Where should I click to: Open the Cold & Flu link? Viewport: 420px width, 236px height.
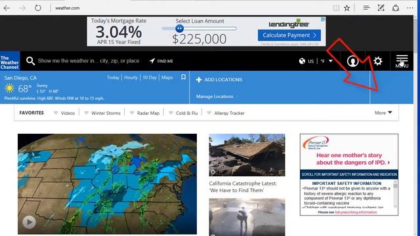coord(186,113)
